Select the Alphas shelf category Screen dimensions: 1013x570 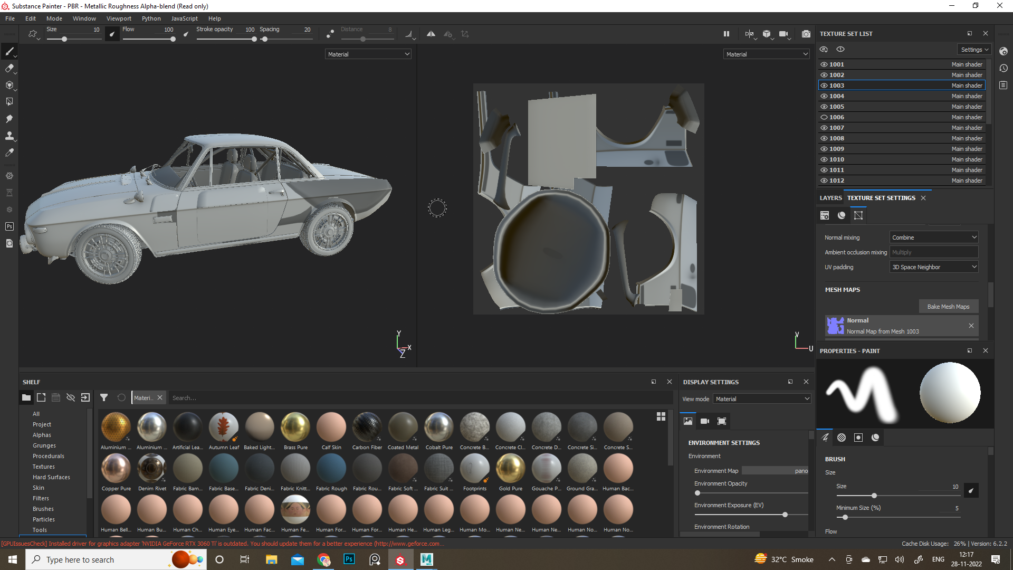[x=42, y=435]
